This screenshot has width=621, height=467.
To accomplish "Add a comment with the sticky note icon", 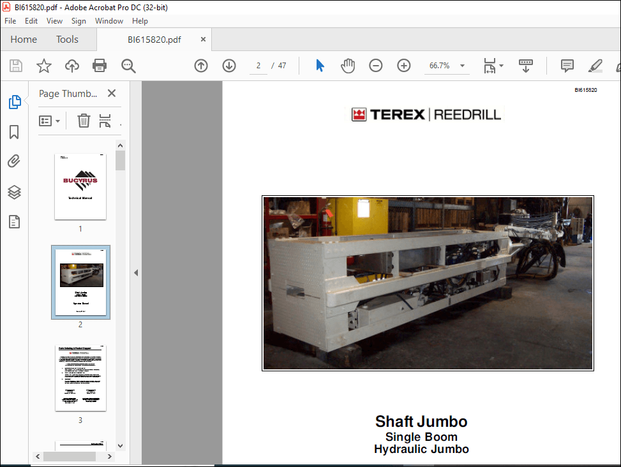I will [x=567, y=66].
